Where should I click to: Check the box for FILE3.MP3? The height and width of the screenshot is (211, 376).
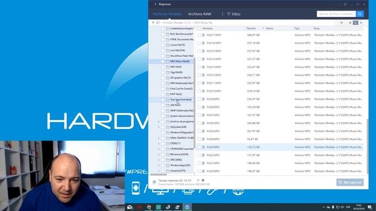[199, 147]
